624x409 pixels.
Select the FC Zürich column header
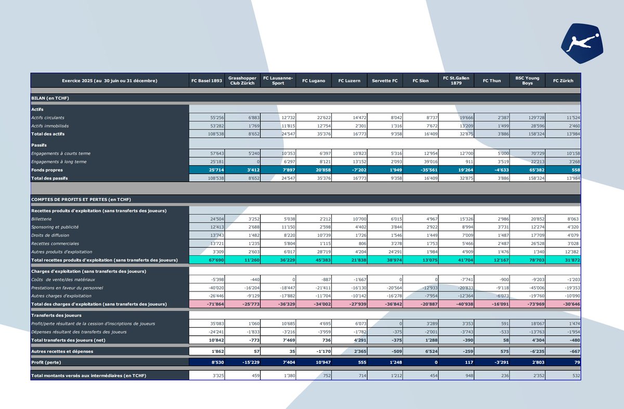click(563, 81)
